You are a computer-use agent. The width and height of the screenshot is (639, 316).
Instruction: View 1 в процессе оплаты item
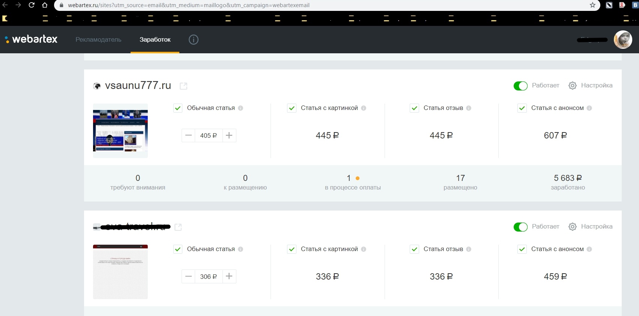pos(353,182)
